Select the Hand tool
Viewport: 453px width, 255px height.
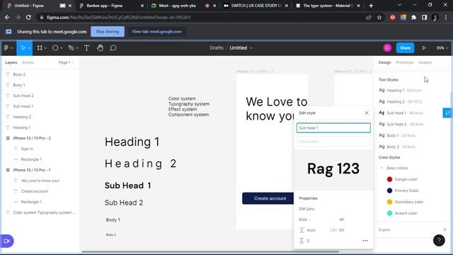pos(100,48)
